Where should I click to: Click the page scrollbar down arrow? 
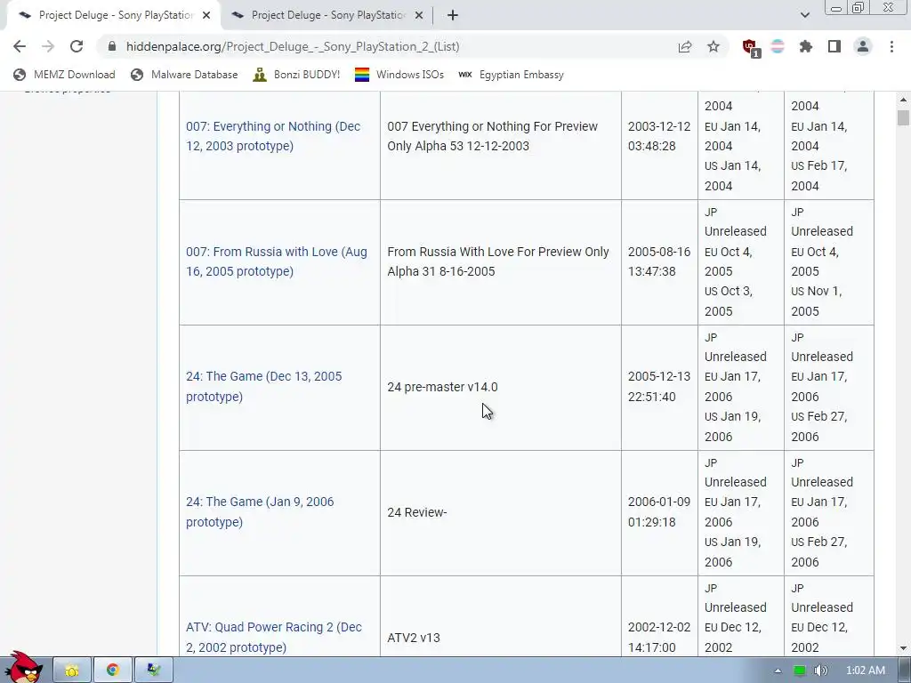(x=904, y=648)
